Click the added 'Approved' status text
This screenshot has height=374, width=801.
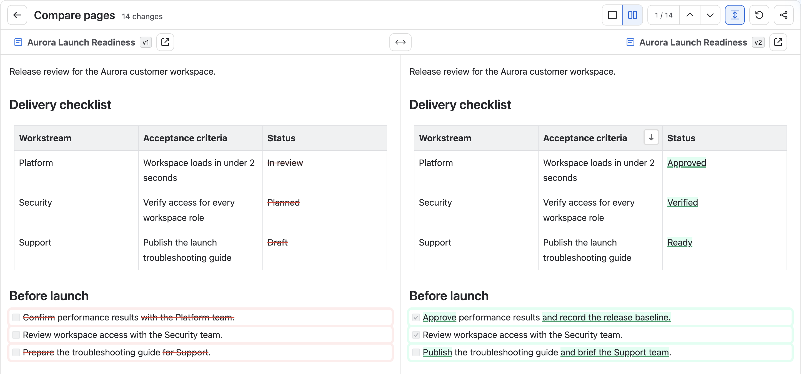point(687,163)
